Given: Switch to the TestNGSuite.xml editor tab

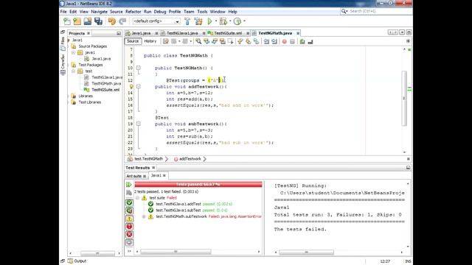Looking at the screenshot, I should click(228, 33).
